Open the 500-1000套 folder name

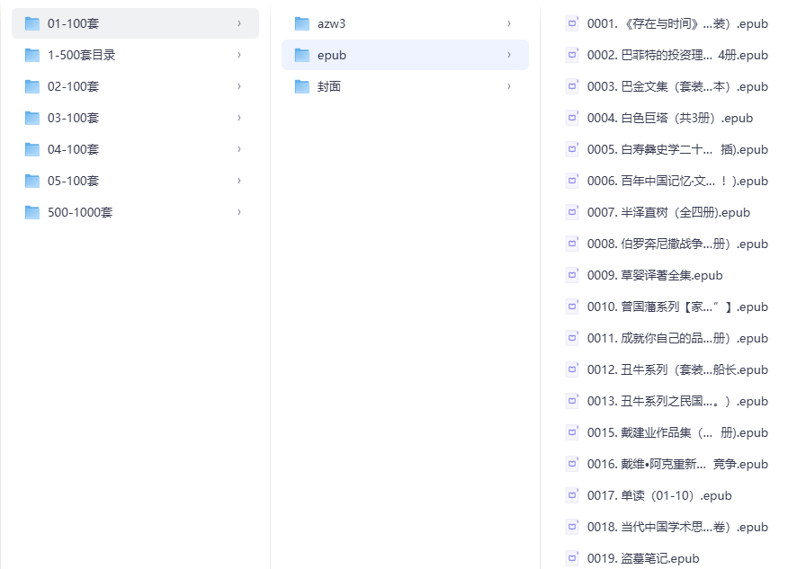coord(80,212)
